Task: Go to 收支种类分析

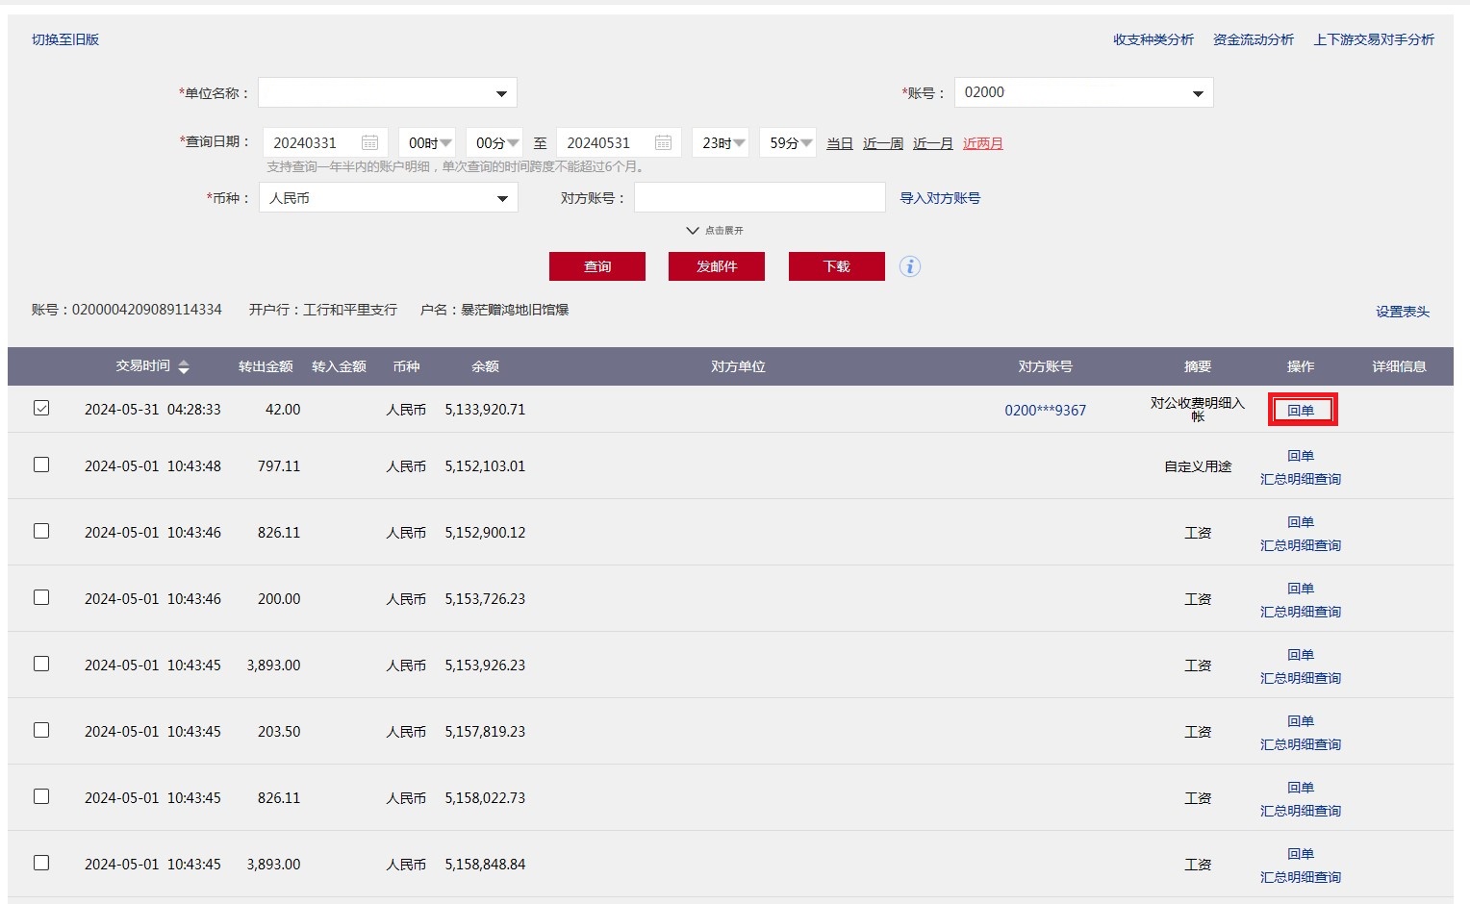Action: click(1153, 39)
